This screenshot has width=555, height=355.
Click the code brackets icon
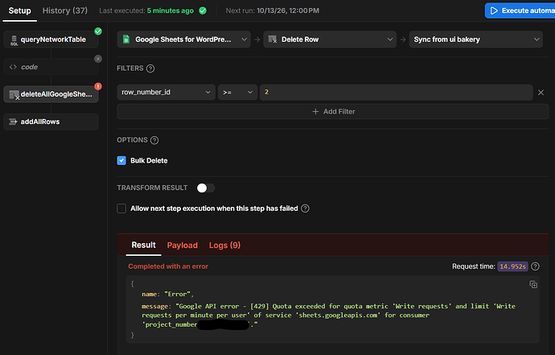(13, 67)
